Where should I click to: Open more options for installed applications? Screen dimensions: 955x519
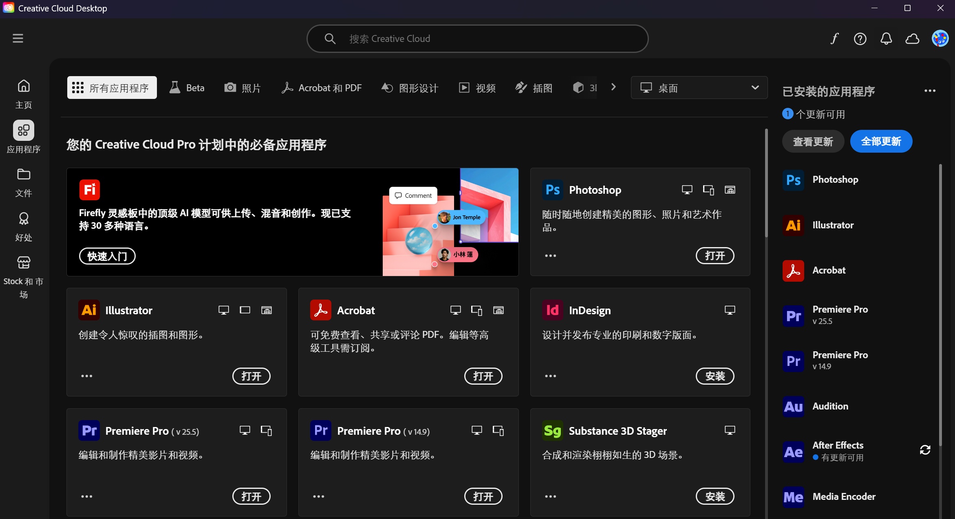click(930, 91)
